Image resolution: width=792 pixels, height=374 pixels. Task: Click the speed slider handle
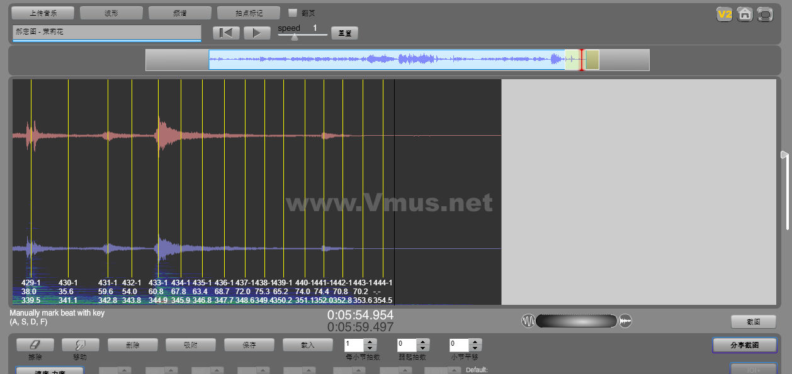(x=294, y=37)
